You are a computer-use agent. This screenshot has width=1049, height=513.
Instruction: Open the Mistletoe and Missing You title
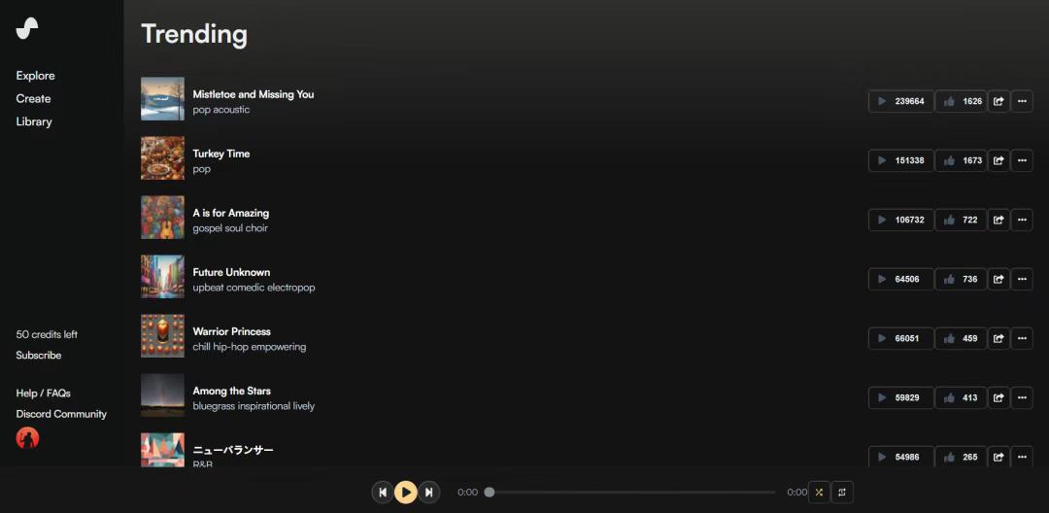pyautogui.click(x=254, y=94)
